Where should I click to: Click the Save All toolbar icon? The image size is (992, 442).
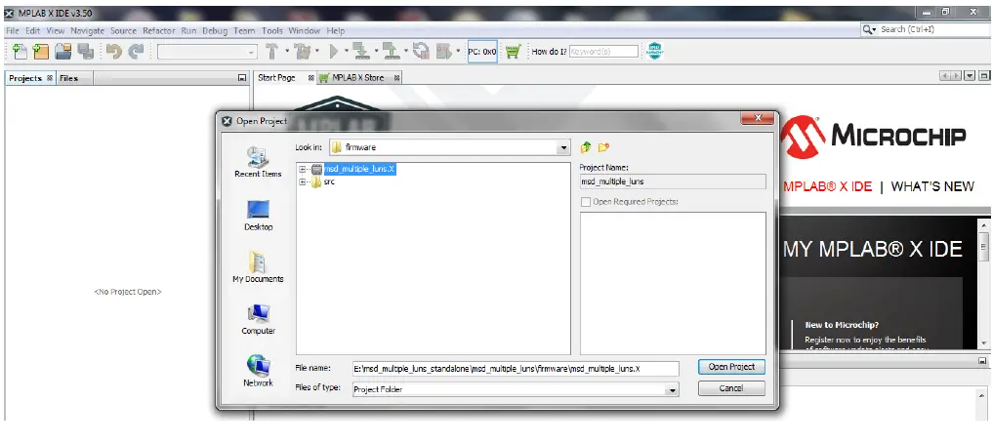85,51
